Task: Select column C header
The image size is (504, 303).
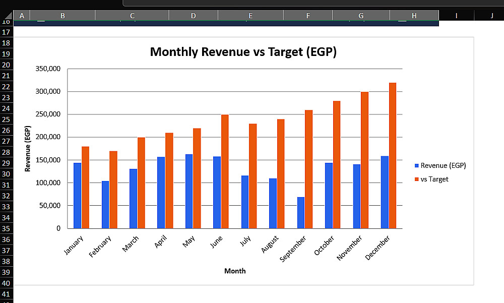Action: pyautogui.click(x=132, y=16)
